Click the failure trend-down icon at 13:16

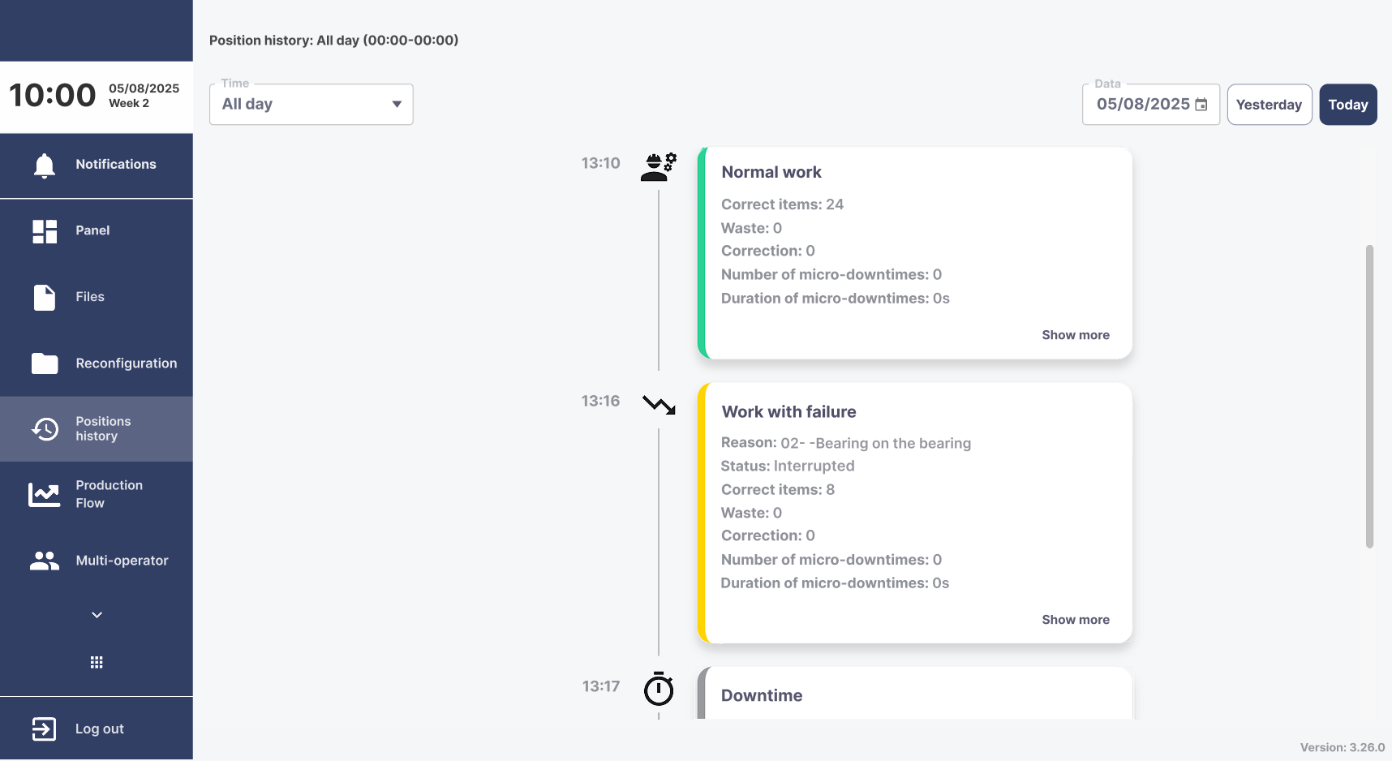[659, 404]
